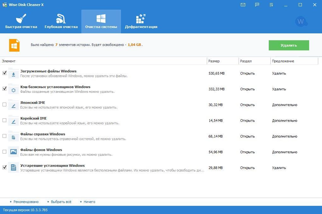Click Дополнительно in the Файлы фонов row
322x214 pixels.
click(285, 152)
